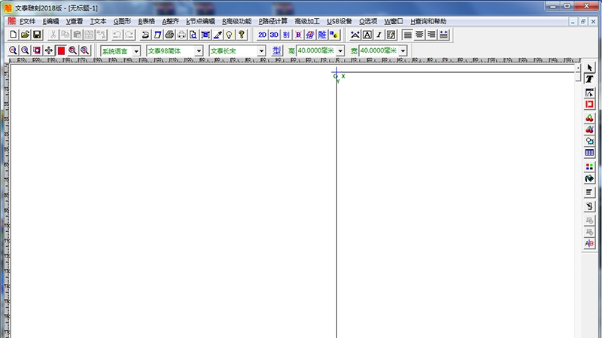Click the 型 button
The image size is (602, 338).
click(277, 50)
